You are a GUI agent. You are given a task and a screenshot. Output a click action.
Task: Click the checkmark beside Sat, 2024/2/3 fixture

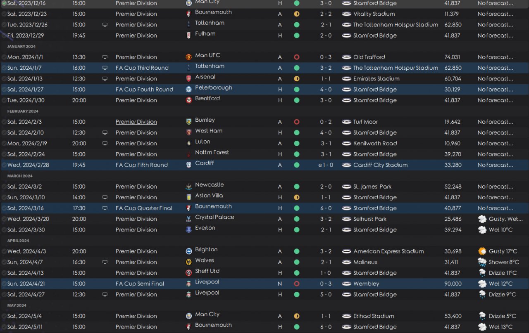[4, 122]
